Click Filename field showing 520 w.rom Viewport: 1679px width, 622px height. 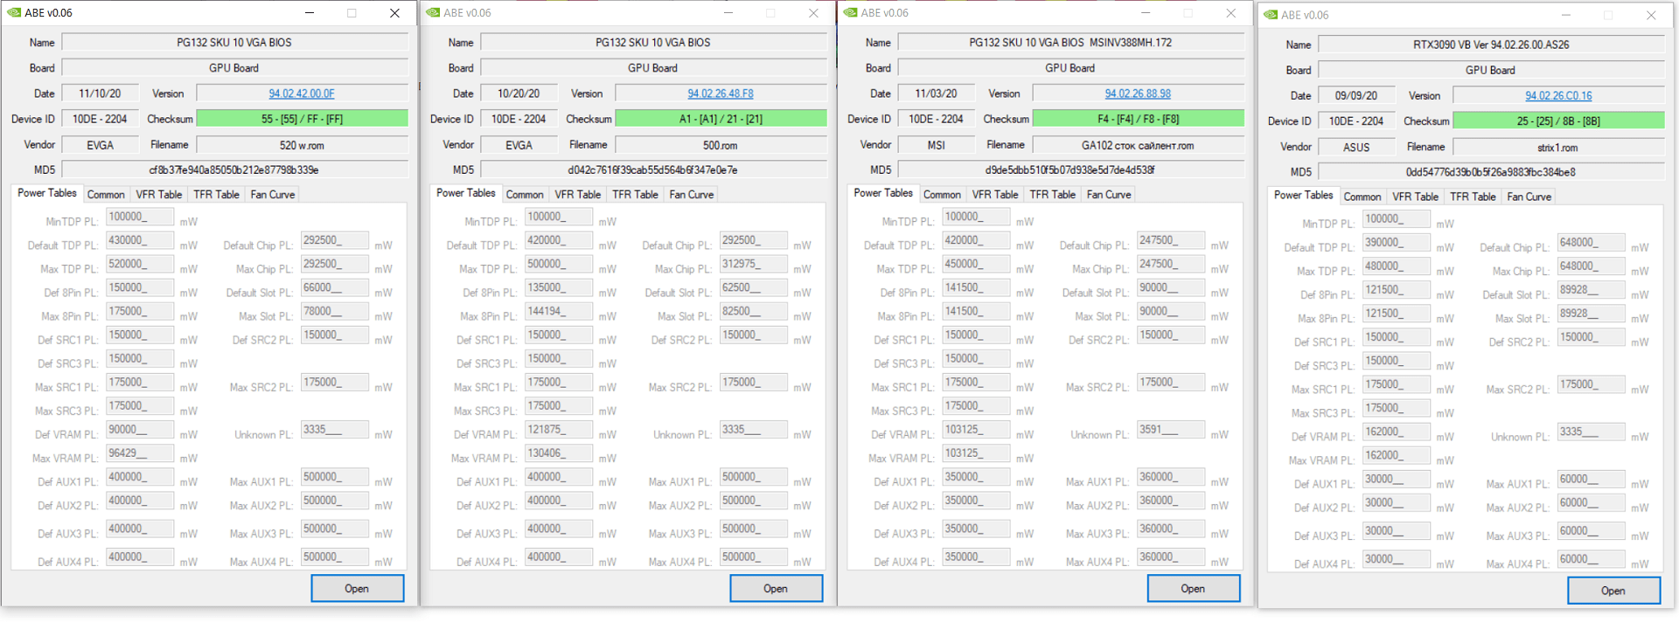pos(302,145)
